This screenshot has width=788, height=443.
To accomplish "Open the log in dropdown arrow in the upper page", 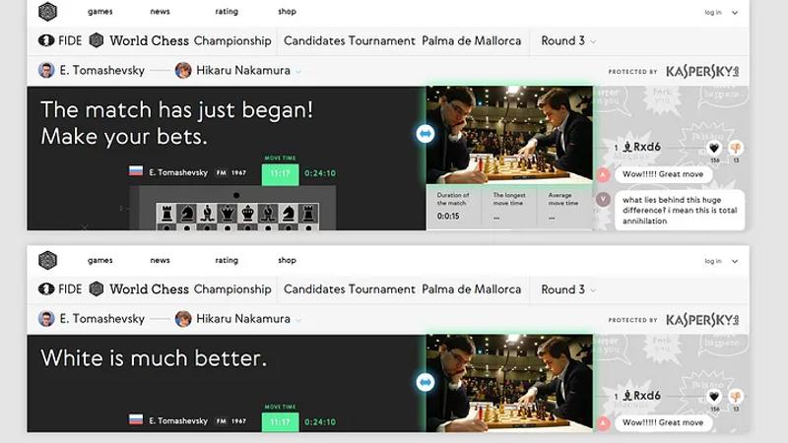I will (735, 13).
